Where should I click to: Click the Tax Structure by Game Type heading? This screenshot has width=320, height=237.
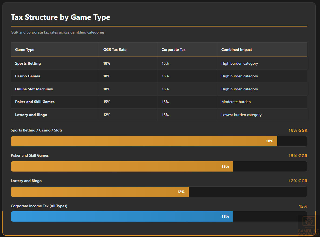click(60, 17)
